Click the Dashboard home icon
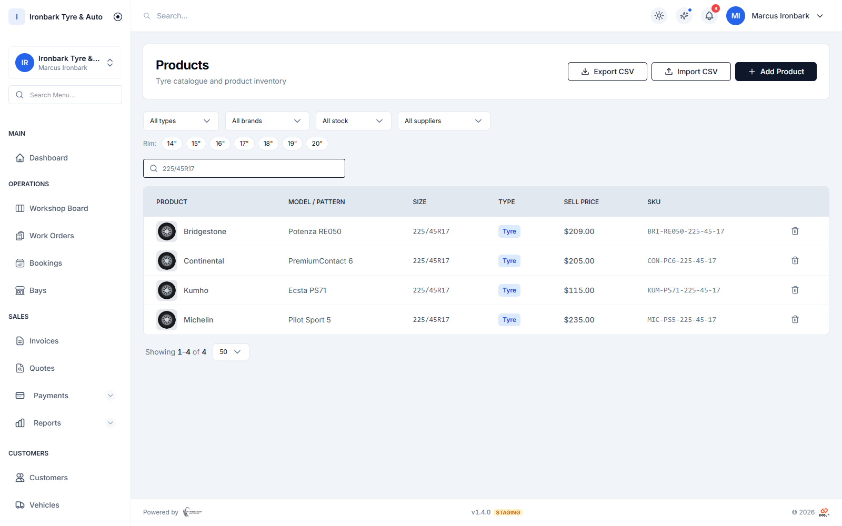This screenshot has height=526, width=842. click(x=20, y=158)
